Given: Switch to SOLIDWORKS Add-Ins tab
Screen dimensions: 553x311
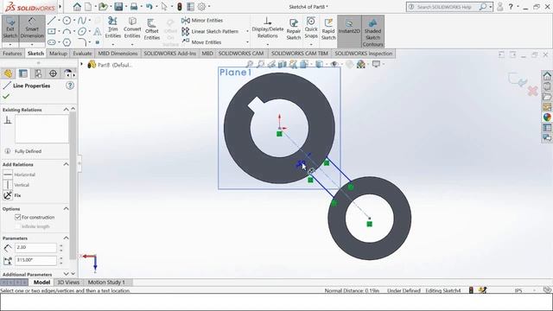Looking at the screenshot, I should (169, 54).
